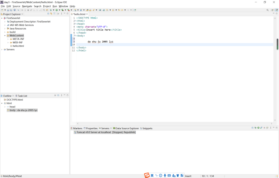Image resolution: width=279 pixels, height=178 pixels.
Task: Toggle Sogou punctuation mode
Action: coord(156,176)
